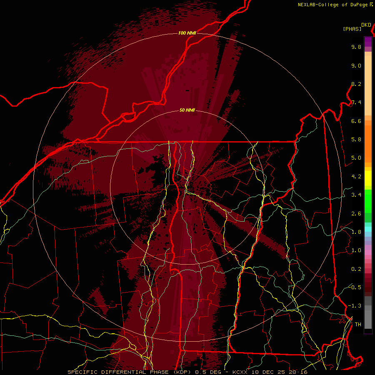
Task: Click the cyan band of the color bar
Action: coord(368,229)
